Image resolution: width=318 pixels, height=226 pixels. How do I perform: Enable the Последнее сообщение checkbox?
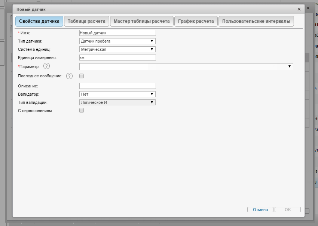click(82, 76)
